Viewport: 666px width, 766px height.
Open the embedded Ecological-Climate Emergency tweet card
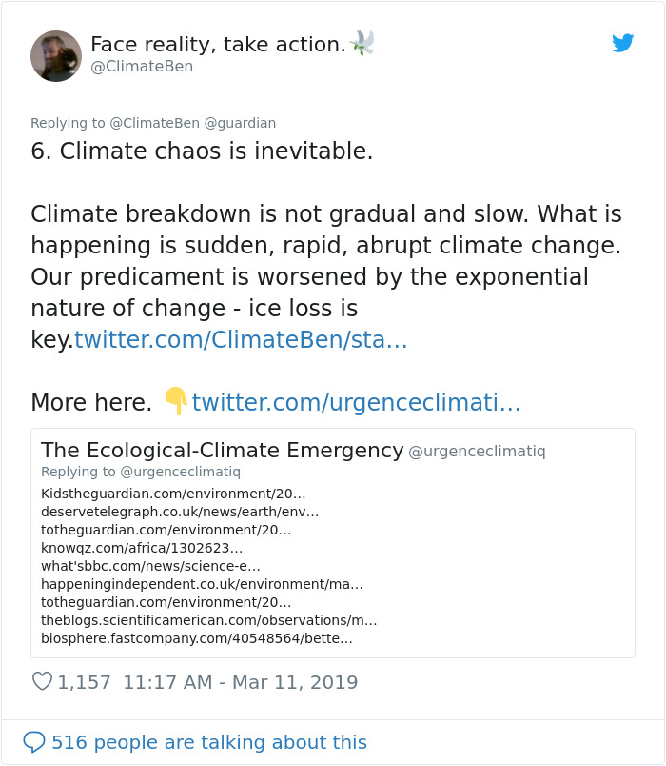(x=333, y=543)
